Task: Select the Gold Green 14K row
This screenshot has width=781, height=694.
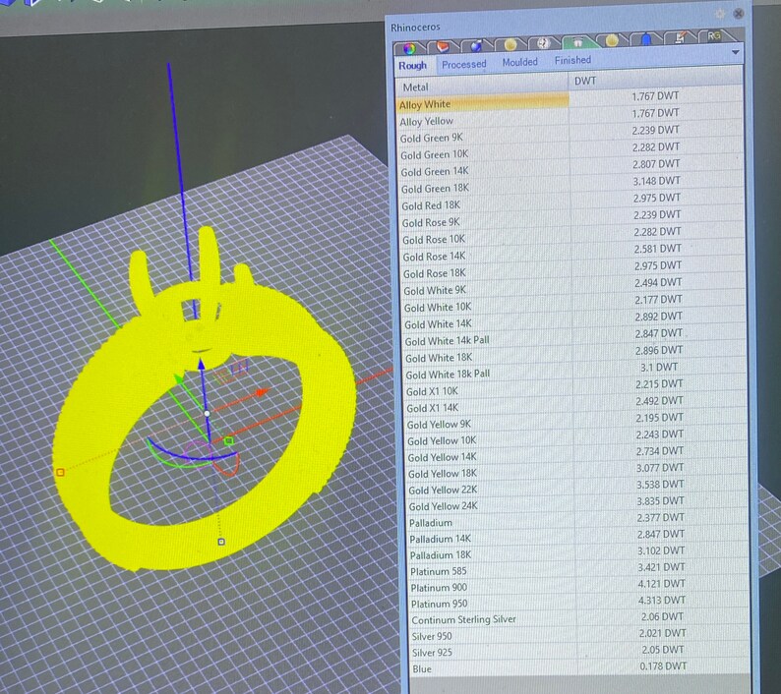Action: click(x=571, y=168)
